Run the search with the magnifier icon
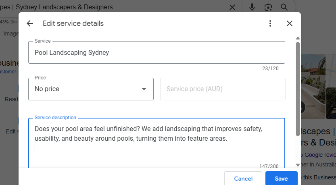 point(284,7)
